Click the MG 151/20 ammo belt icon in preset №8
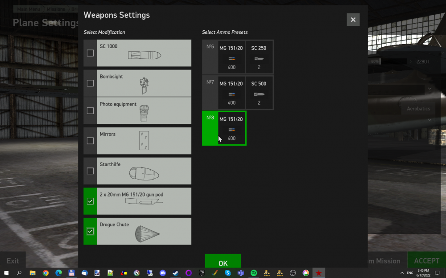Screen dimensions: 446x278 coord(231,130)
